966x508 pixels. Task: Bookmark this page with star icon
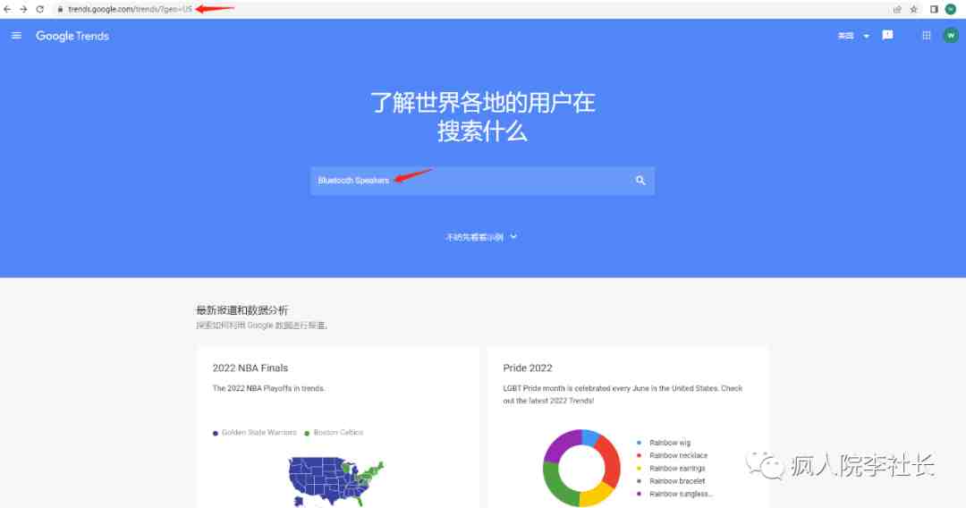pos(914,9)
